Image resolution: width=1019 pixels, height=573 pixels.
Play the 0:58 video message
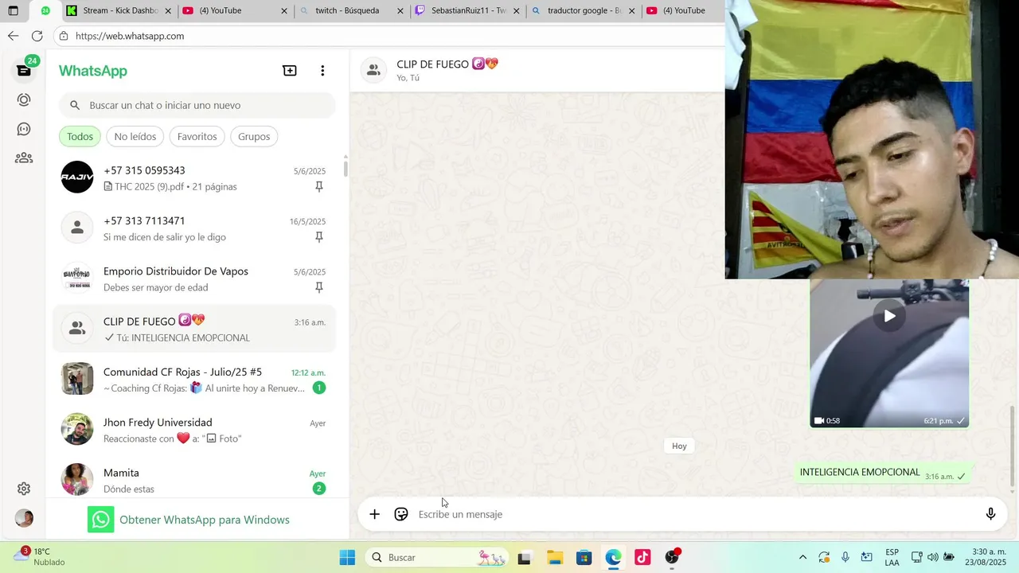tap(889, 316)
